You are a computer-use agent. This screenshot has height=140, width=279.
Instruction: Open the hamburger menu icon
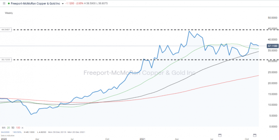point(4,3)
